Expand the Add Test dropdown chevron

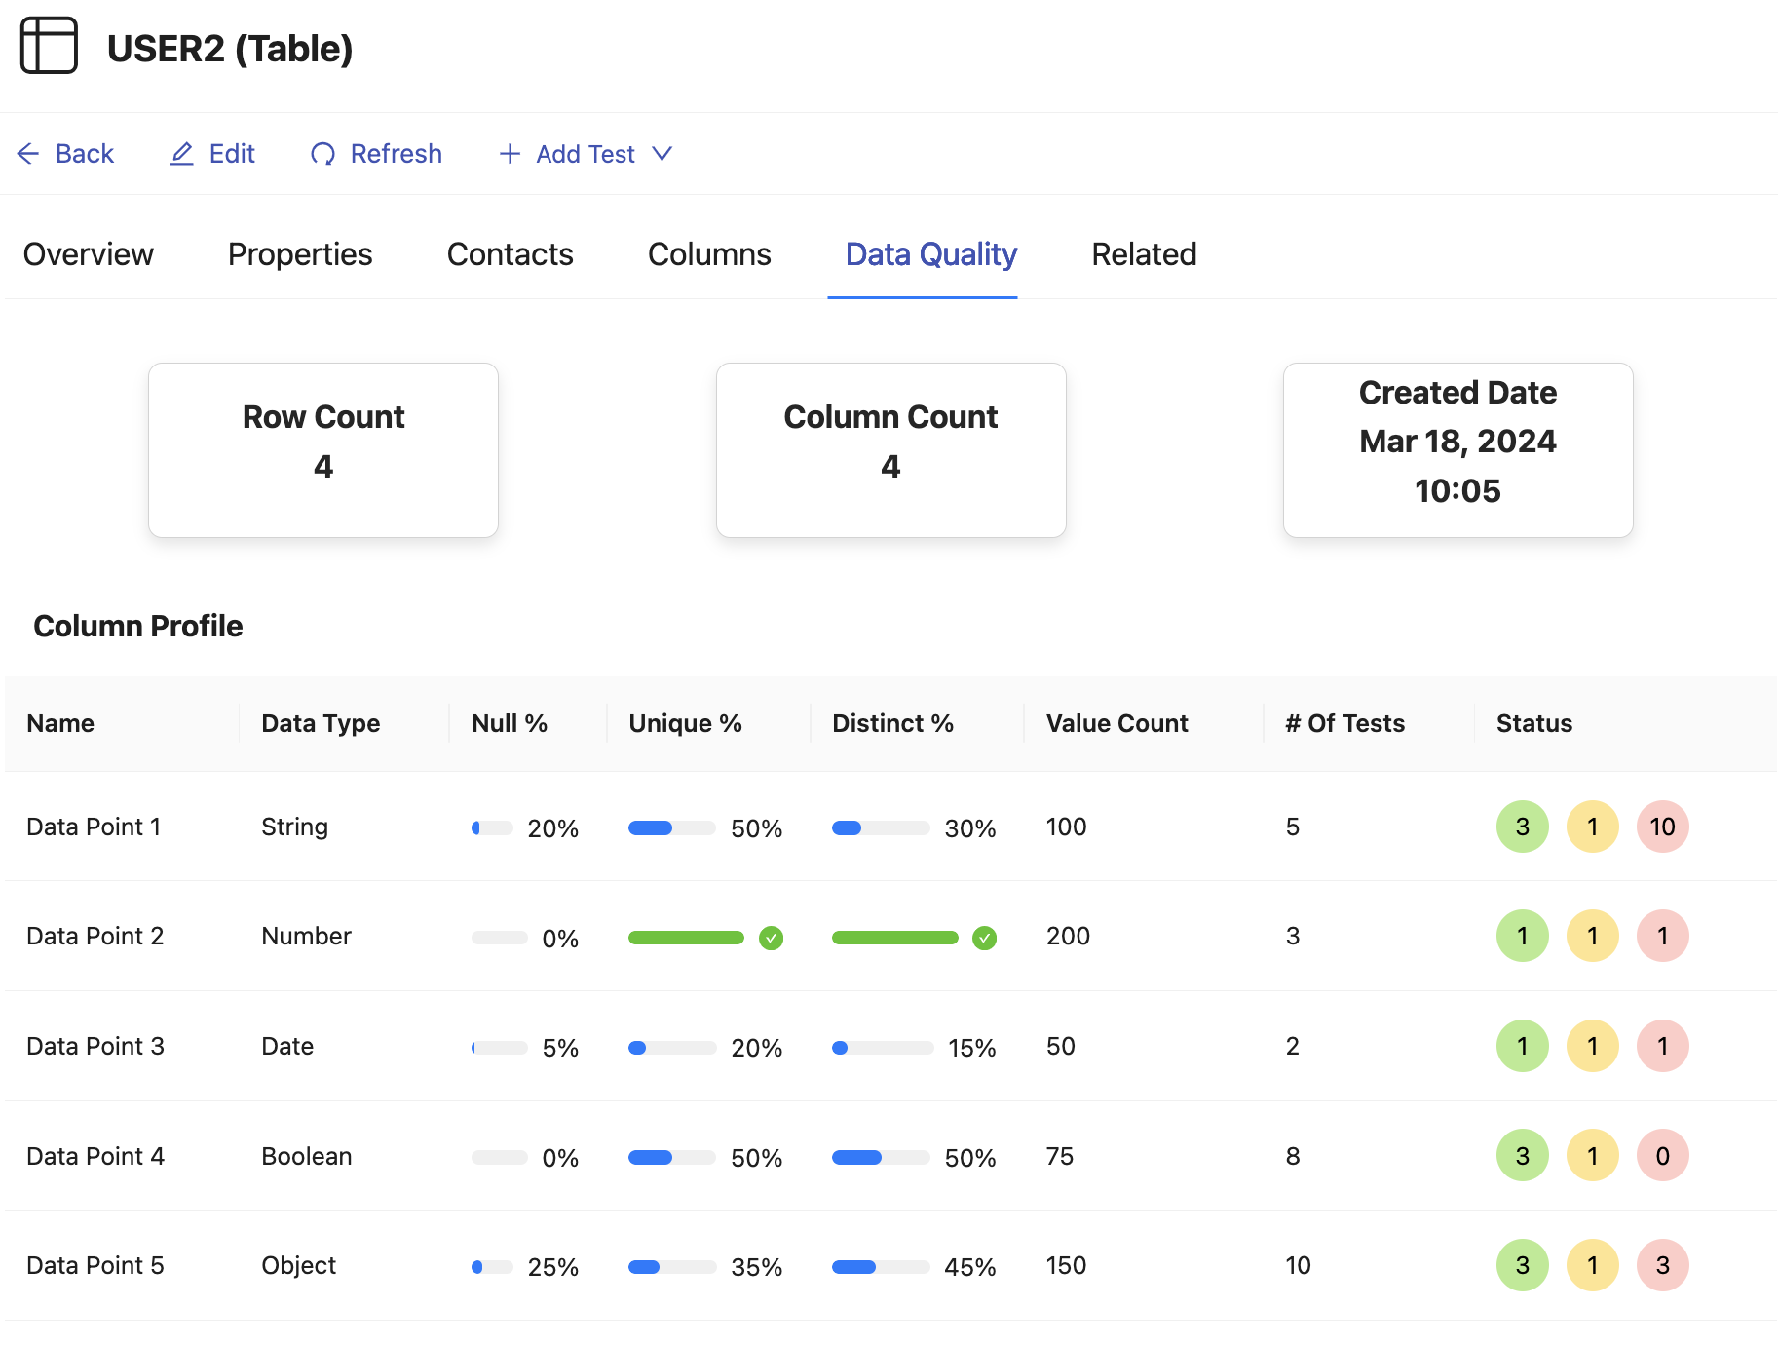pyautogui.click(x=662, y=154)
